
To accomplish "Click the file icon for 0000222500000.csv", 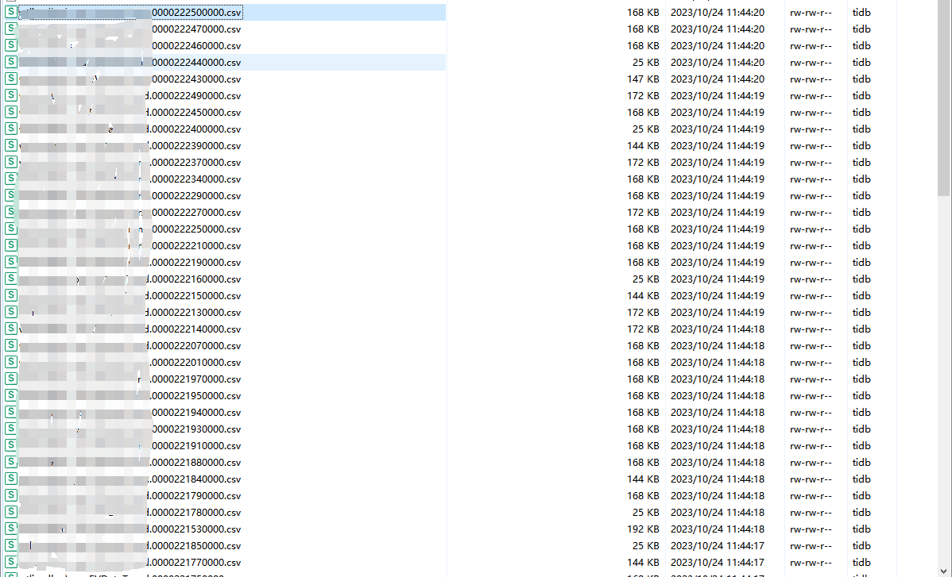I will pyautogui.click(x=11, y=12).
